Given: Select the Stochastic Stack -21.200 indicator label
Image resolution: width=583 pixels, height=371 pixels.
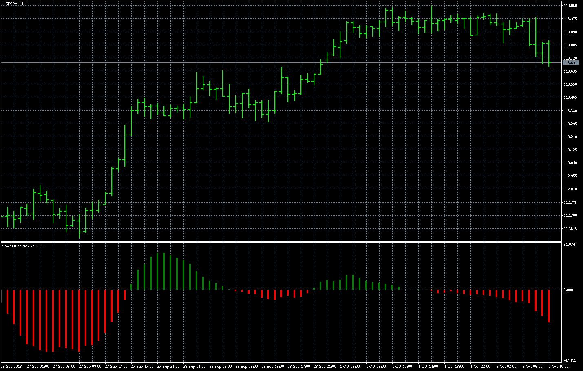Looking at the screenshot, I should click(23, 246).
